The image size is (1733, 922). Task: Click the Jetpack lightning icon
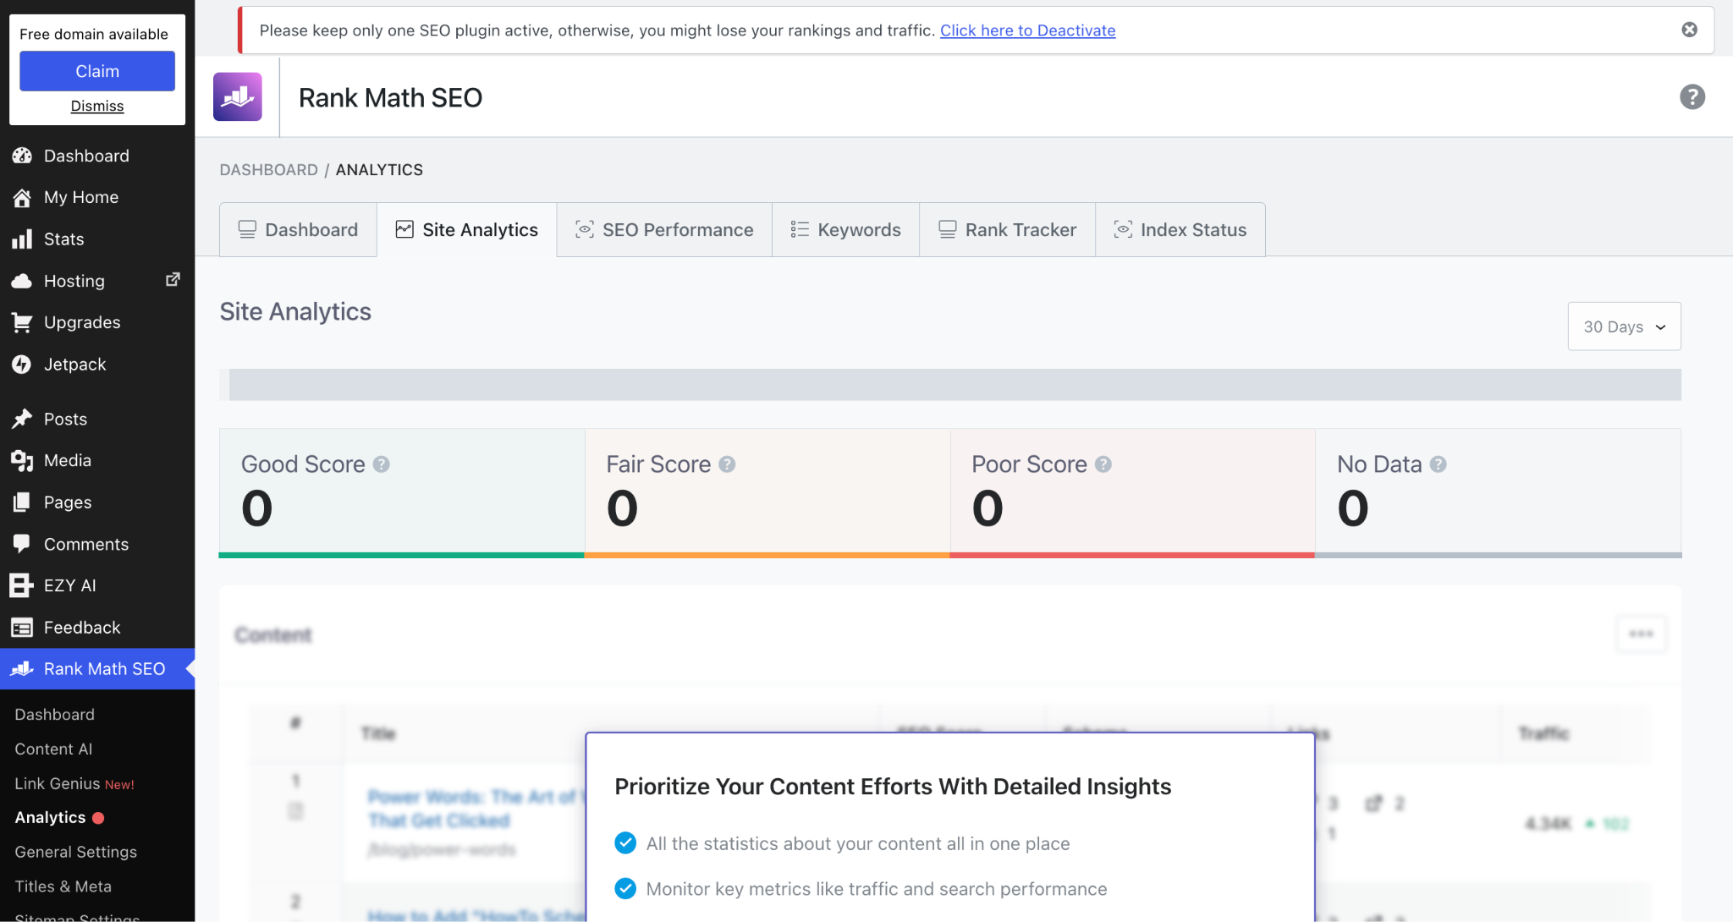22,365
